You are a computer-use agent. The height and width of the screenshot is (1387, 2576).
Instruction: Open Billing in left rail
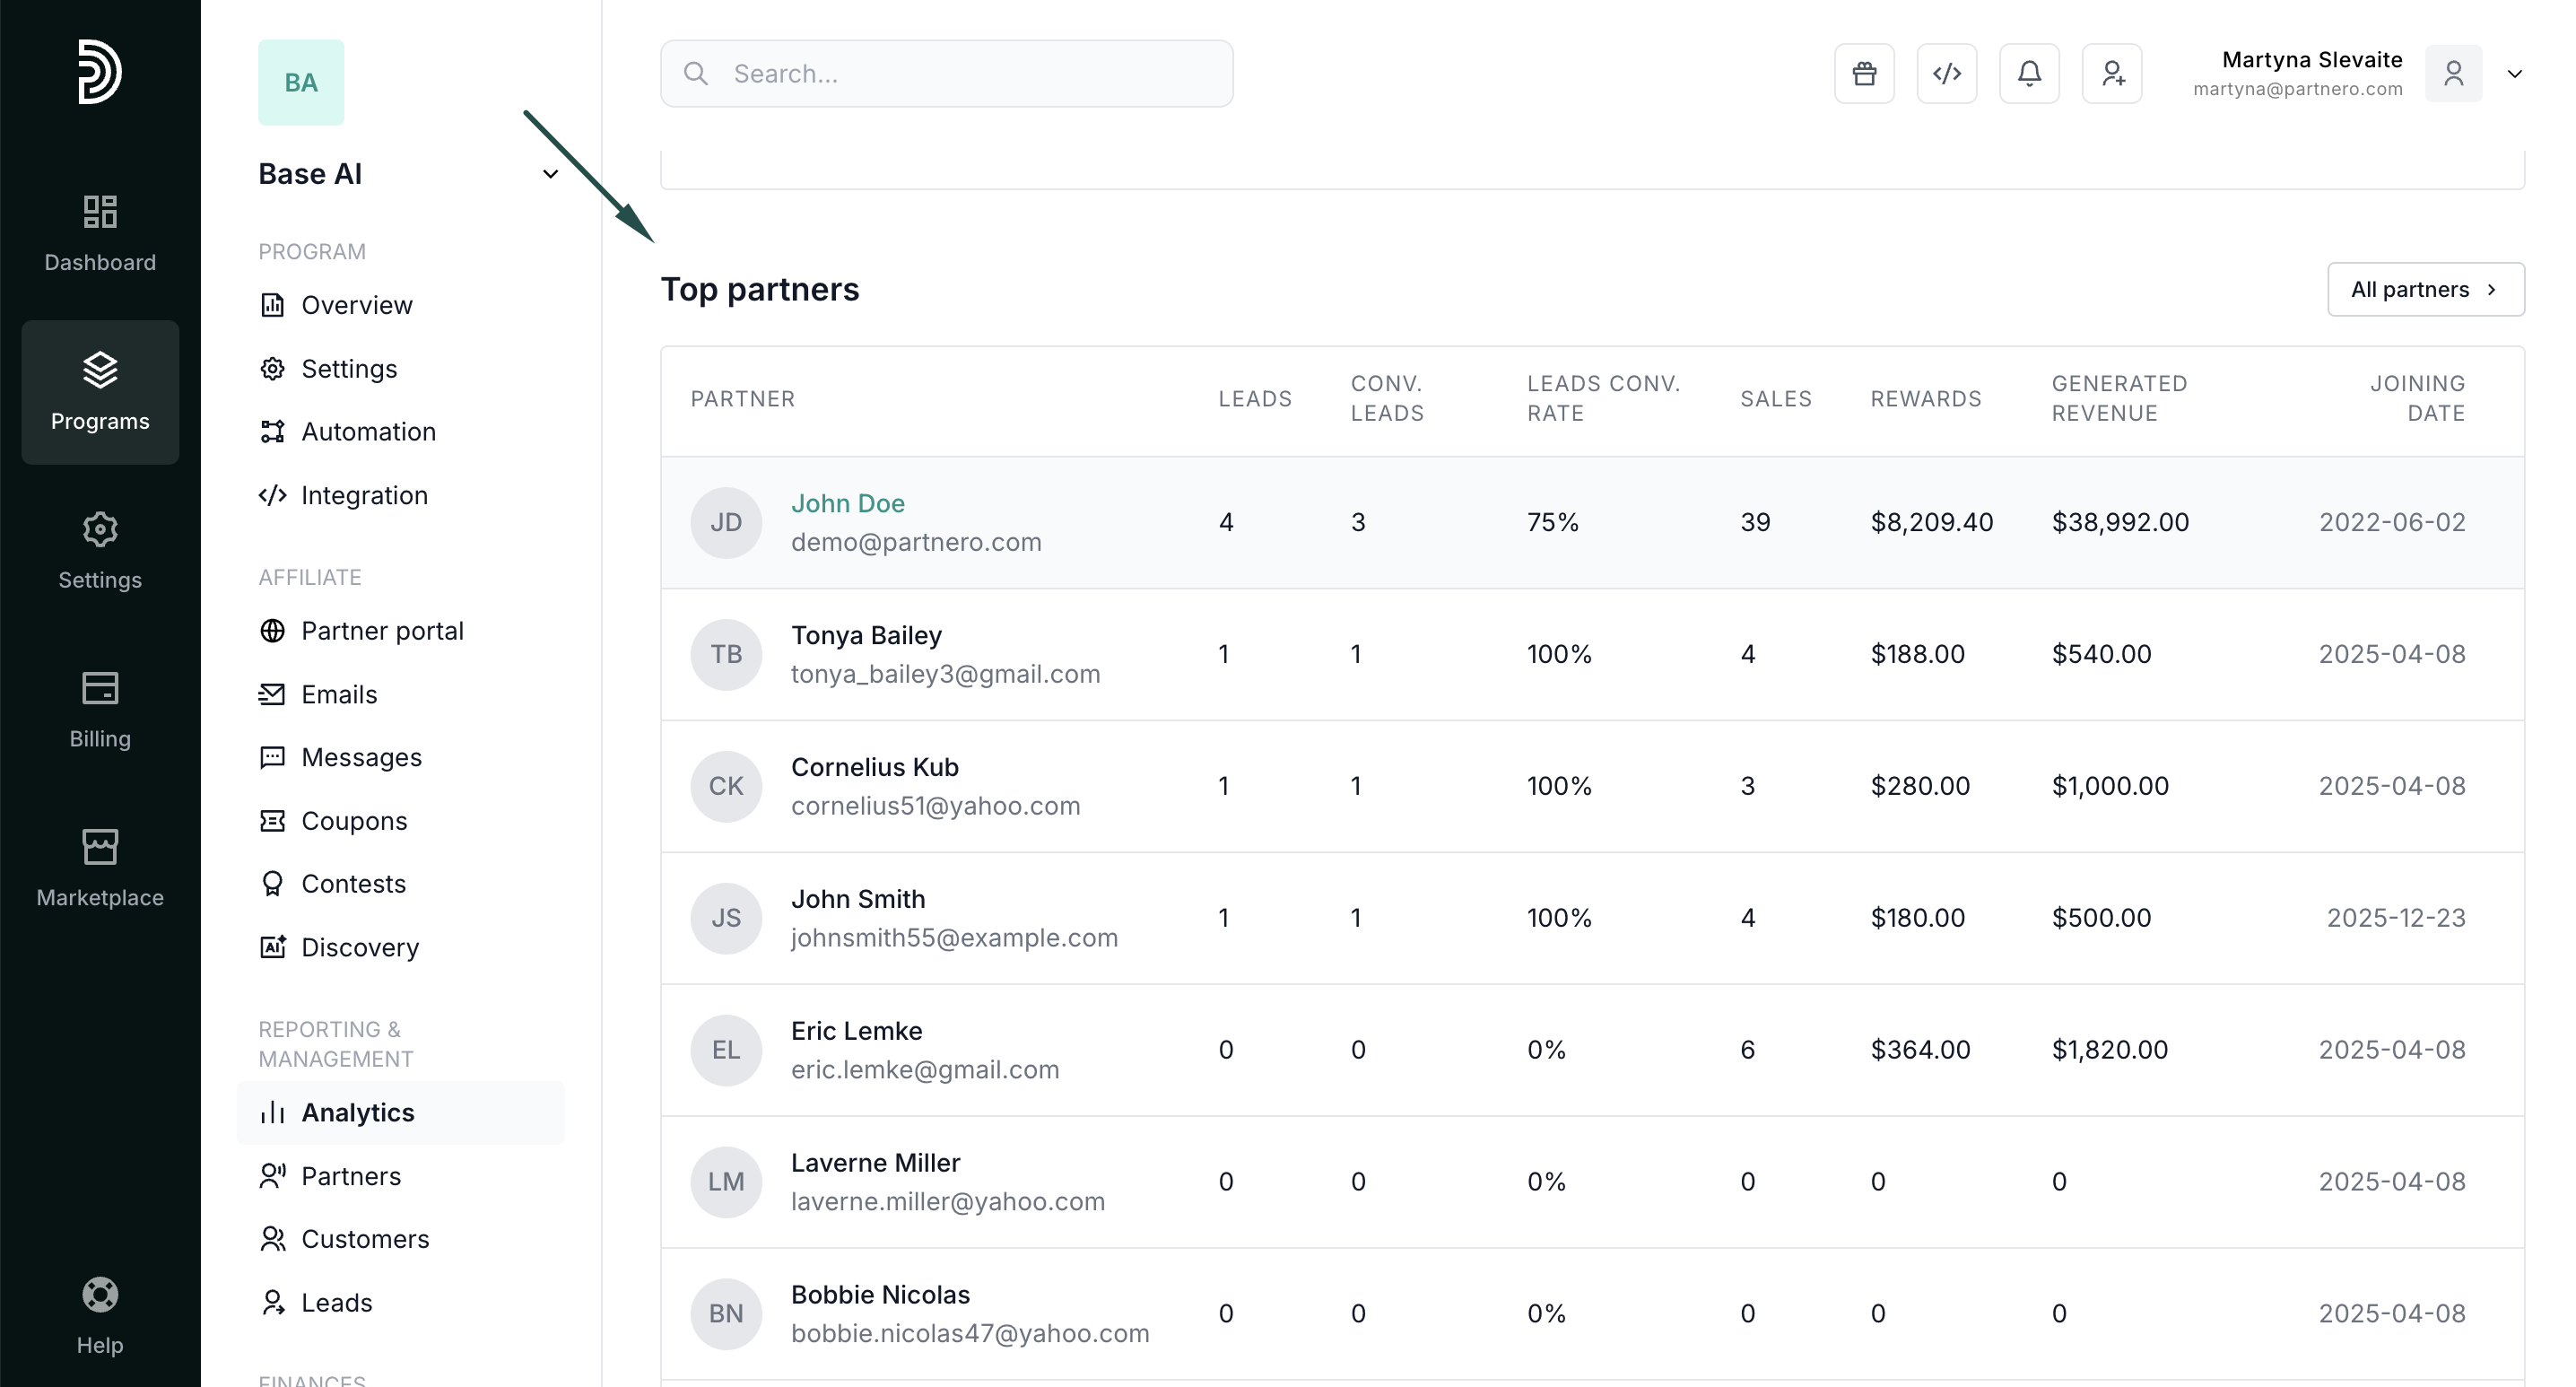pos(100,710)
